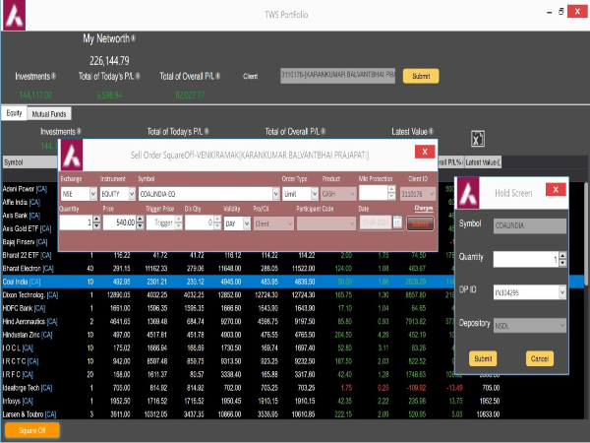
Task: Click info icon next to top Investments
Action: click(53, 76)
